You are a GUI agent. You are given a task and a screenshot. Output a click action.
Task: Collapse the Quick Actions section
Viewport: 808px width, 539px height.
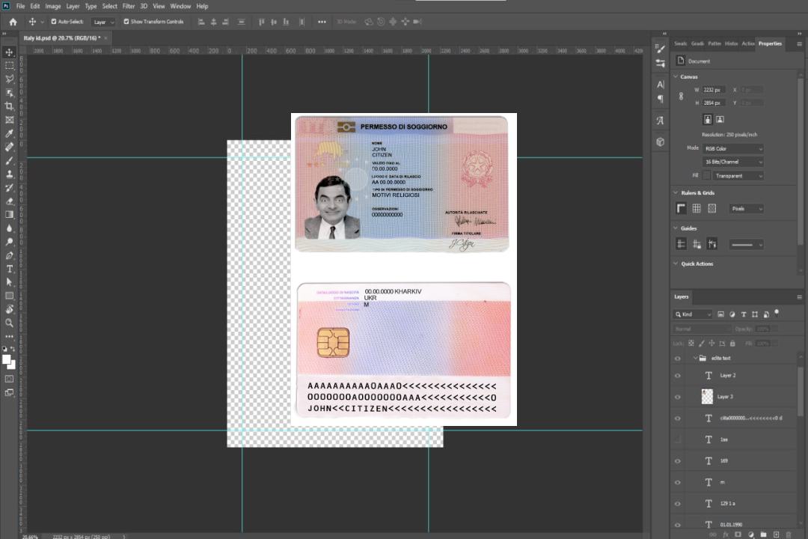click(676, 263)
